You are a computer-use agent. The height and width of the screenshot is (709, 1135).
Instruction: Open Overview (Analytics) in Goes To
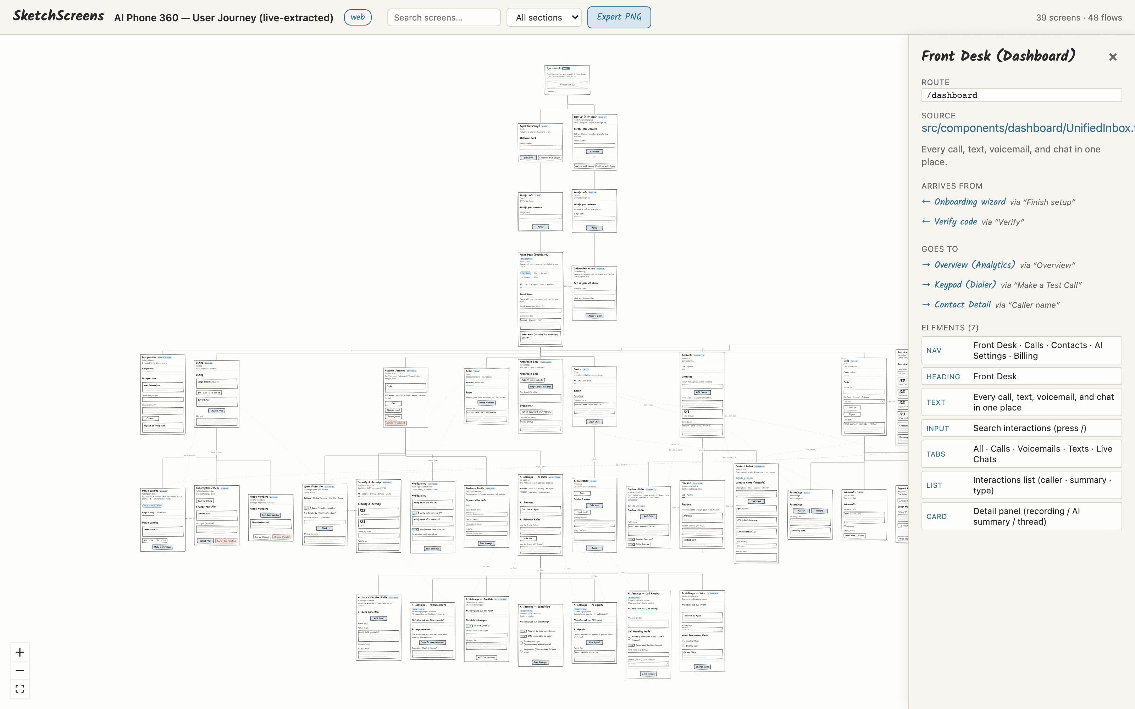tap(975, 265)
